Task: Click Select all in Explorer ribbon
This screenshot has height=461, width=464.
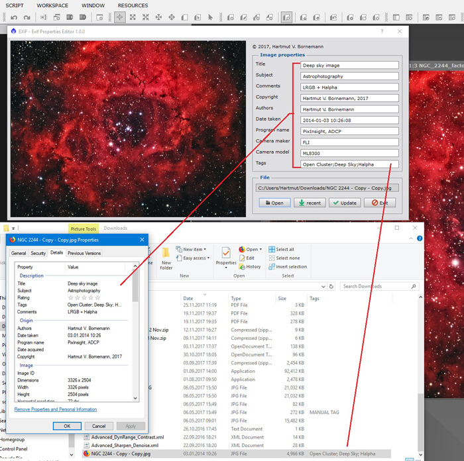Action: pyautogui.click(x=282, y=249)
